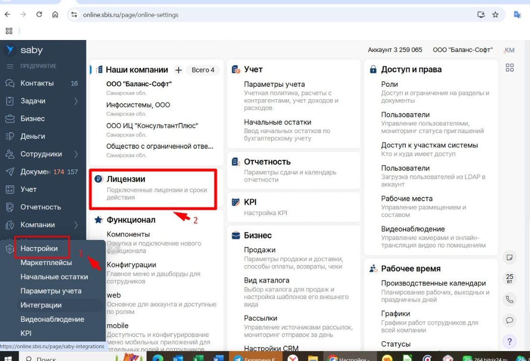Choose Параметры учета in the settings submenu
Image resolution: width=530 pixels, height=361 pixels.
[51, 291]
